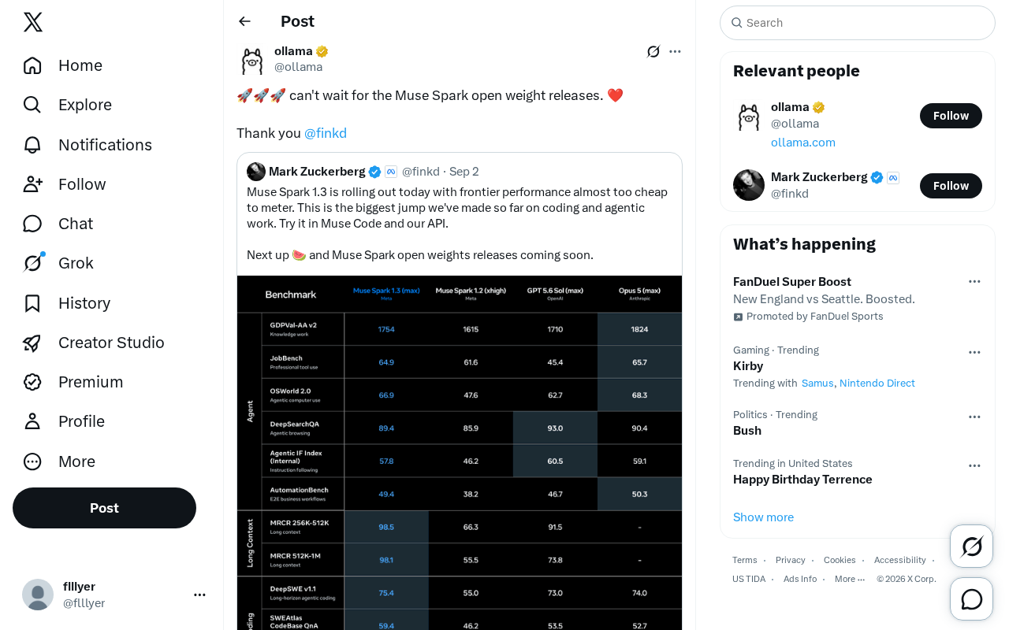Go back using the arrow icon
The image size is (1009, 630).
[245, 21]
